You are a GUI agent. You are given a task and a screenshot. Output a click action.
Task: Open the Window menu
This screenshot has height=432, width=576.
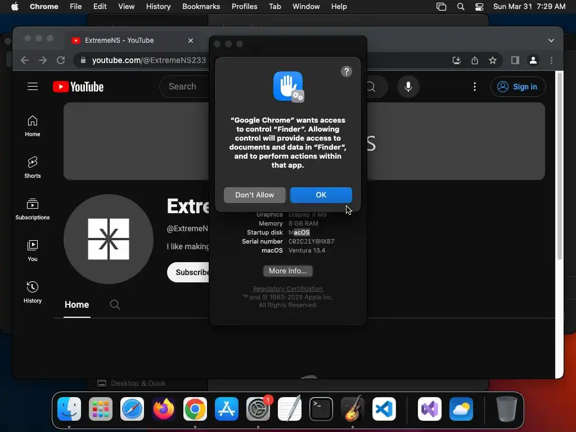306,7
